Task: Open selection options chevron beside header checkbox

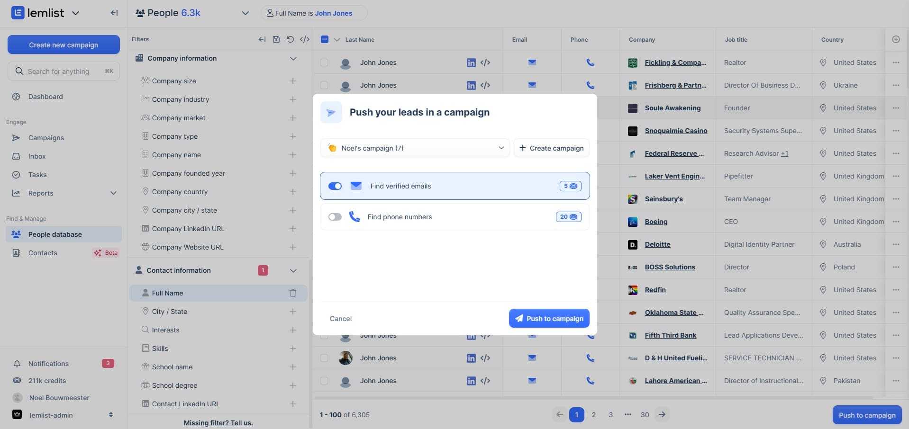Action: 336,39
